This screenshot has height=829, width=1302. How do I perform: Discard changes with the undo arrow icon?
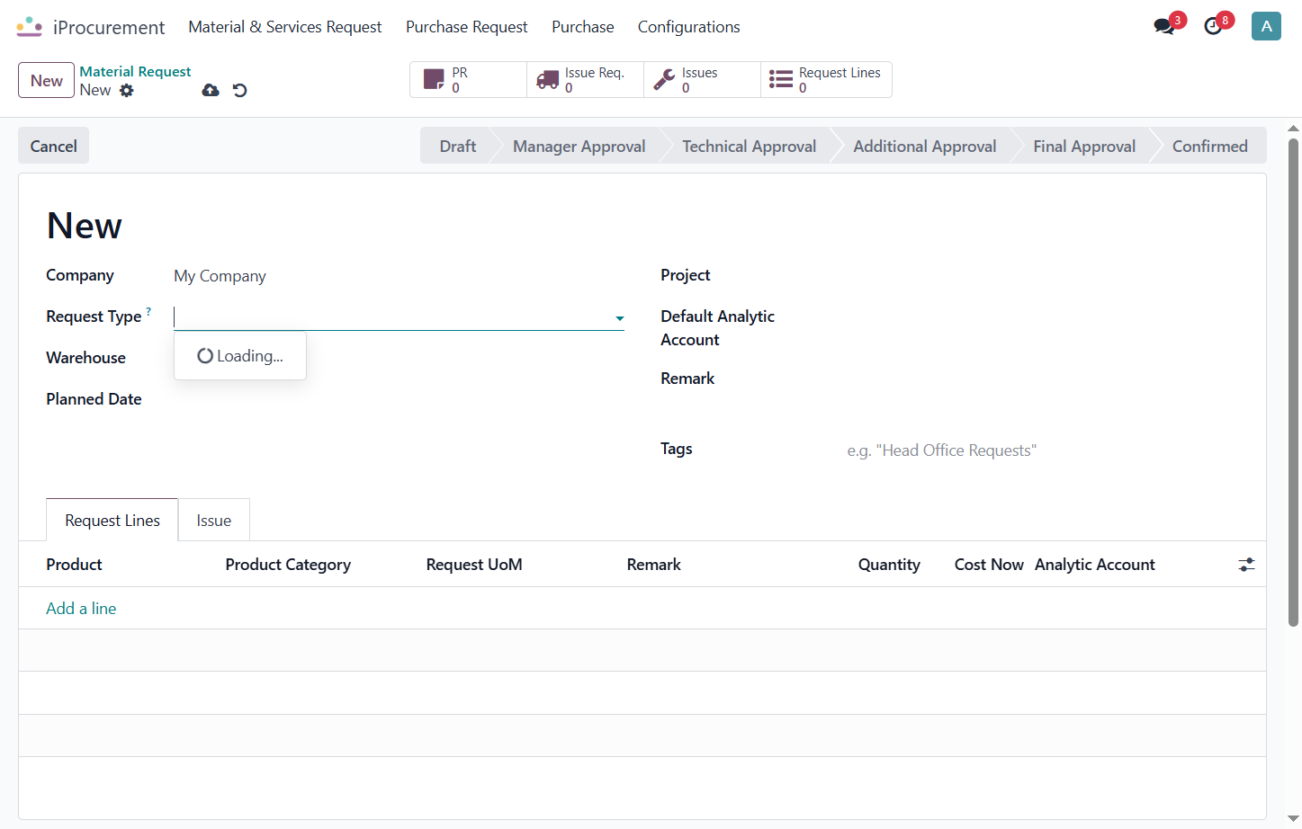point(239,90)
